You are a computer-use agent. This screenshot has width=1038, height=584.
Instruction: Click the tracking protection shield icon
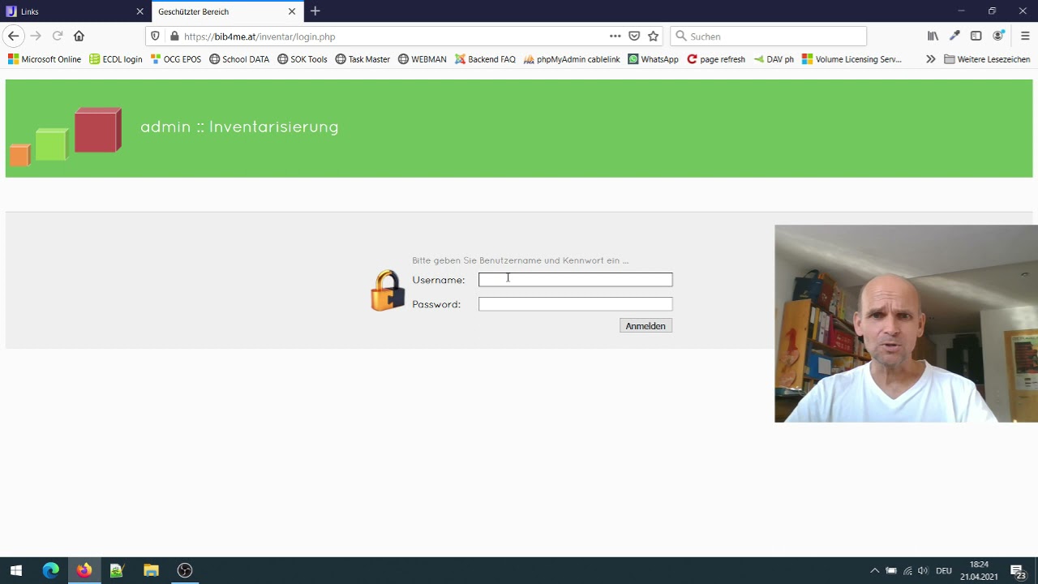click(156, 36)
